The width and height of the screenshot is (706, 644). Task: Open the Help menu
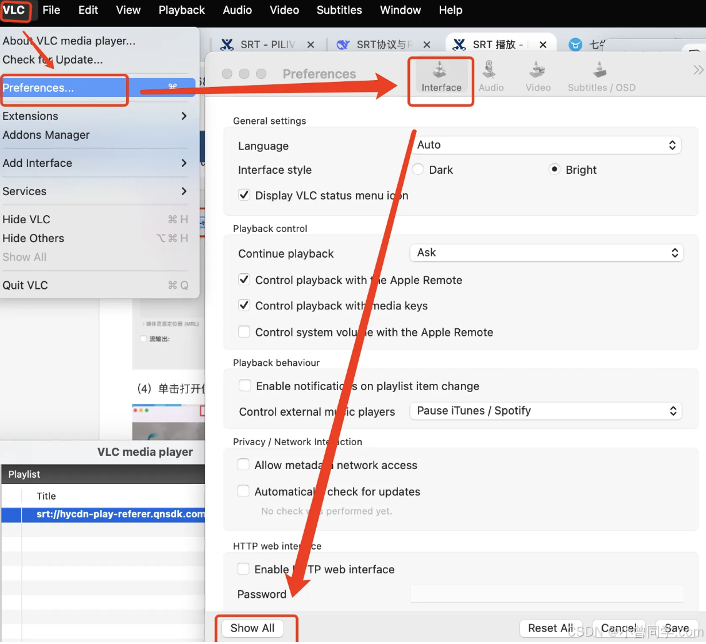coord(450,10)
